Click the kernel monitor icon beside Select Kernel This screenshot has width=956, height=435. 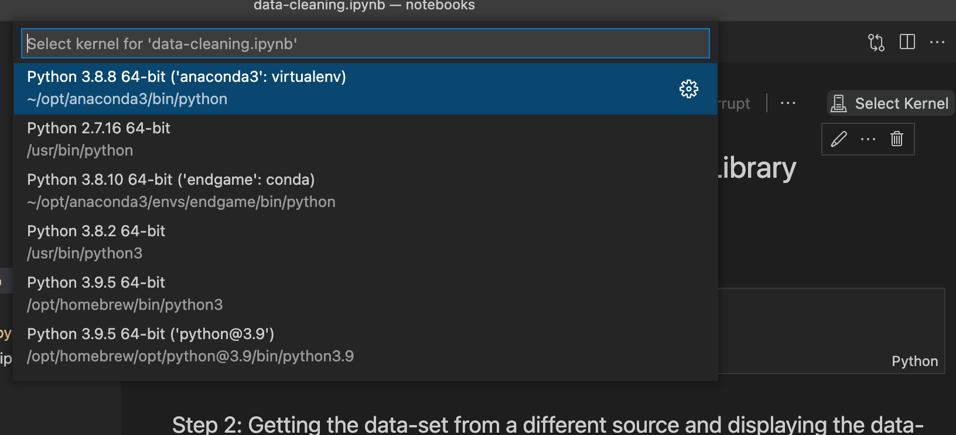click(x=839, y=103)
